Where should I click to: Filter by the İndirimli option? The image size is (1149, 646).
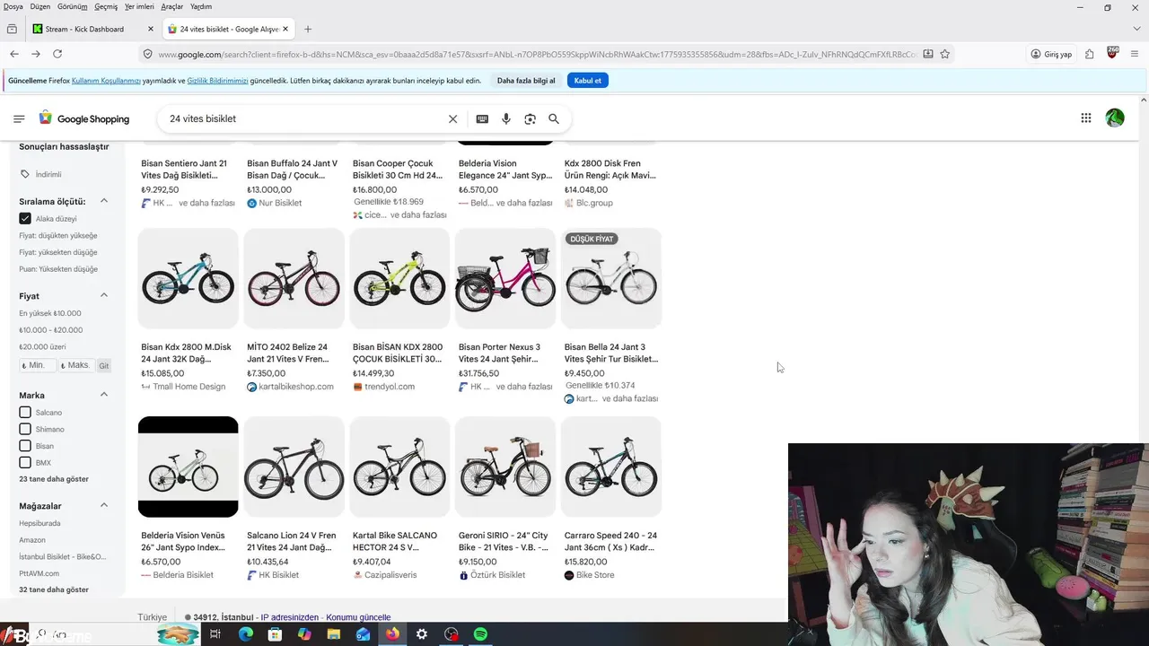(41, 174)
